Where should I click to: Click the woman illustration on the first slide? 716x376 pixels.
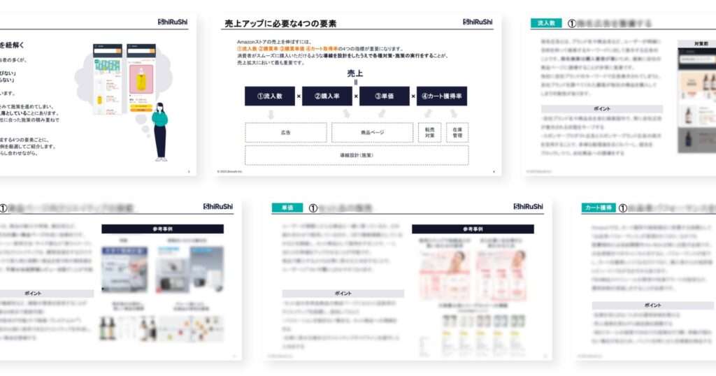[160, 131]
